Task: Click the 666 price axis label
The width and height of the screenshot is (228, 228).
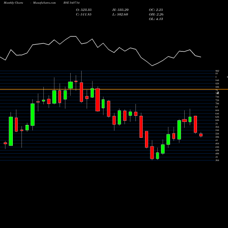Action: pyautogui.click(x=218, y=110)
